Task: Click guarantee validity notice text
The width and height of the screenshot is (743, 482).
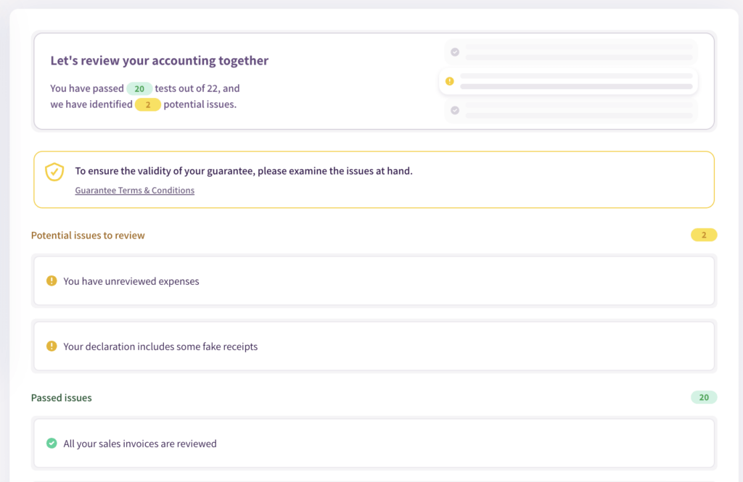Action: pos(243,171)
